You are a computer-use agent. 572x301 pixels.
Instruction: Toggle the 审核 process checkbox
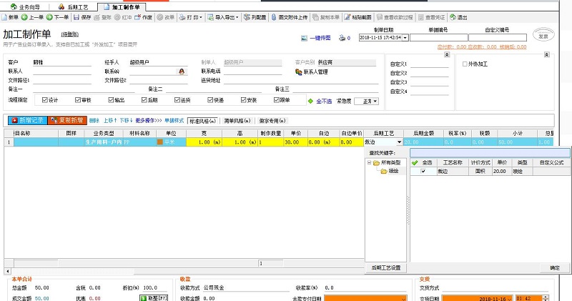tap(78, 100)
